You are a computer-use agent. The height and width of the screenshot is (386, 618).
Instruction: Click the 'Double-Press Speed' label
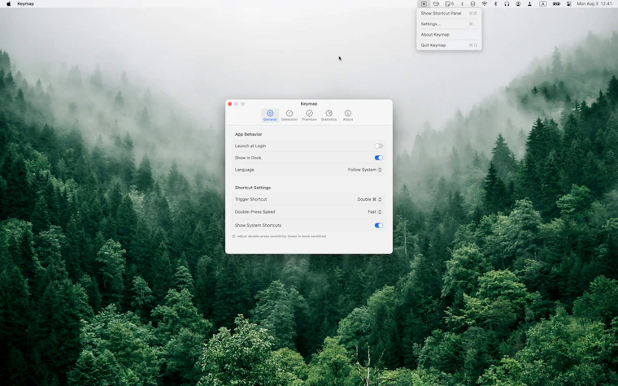(x=255, y=212)
